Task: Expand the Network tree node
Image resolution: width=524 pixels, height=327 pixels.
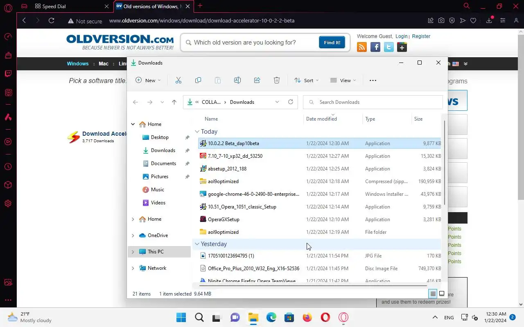Action: [133, 268]
